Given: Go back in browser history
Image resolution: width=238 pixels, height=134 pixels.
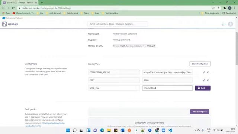Looking at the screenshot, I should (3, 8).
